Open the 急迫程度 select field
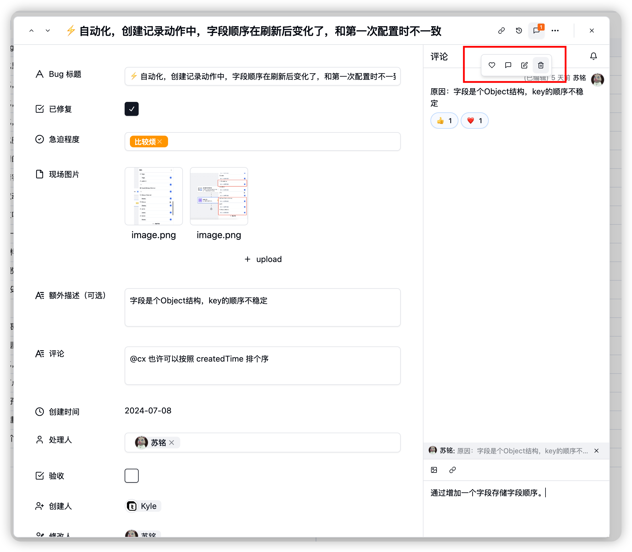 262,141
